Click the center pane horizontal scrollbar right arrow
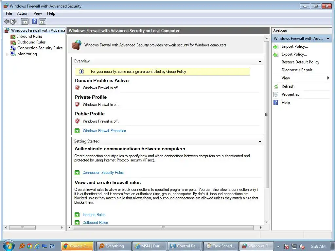The height and width of the screenshot is (251, 335). (261, 227)
